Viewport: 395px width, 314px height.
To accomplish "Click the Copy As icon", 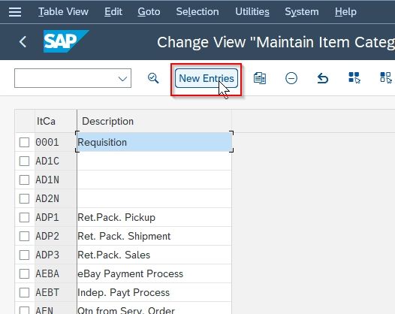I will coord(260,78).
